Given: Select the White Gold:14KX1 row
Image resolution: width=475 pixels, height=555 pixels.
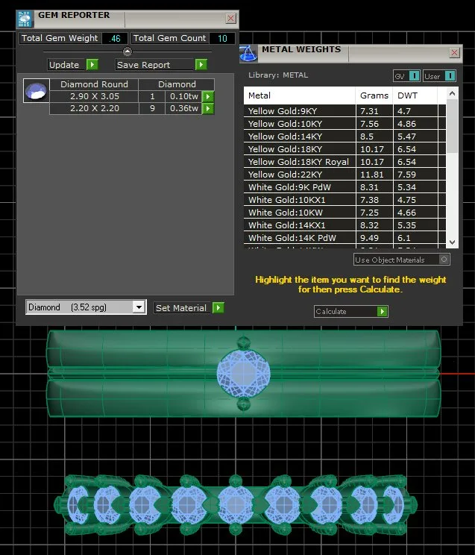Looking at the screenshot, I should 345,225.
